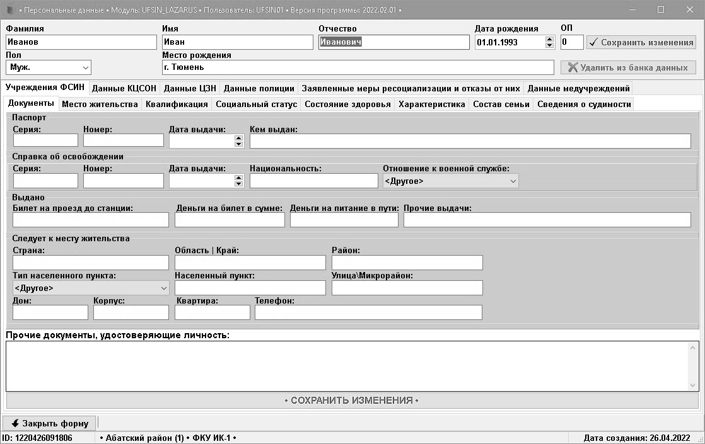
Task: Select the Квалификация subtab
Action: point(177,104)
